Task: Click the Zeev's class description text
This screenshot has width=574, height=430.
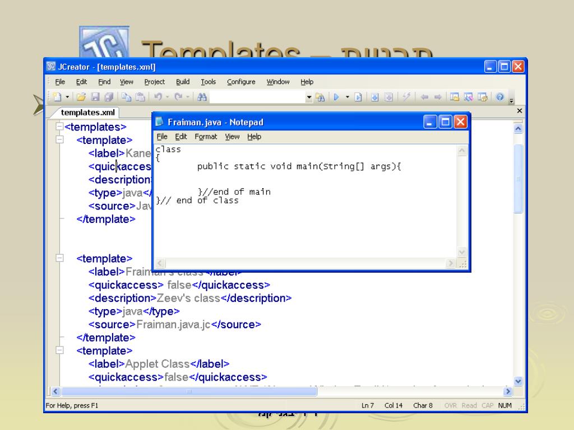Action: [x=188, y=298]
